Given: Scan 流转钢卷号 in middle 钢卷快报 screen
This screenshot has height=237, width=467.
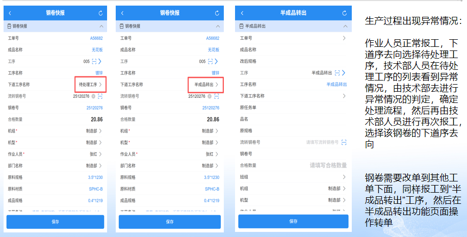Looking at the screenshot, I should pyautogui.click(x=217, y=96).
